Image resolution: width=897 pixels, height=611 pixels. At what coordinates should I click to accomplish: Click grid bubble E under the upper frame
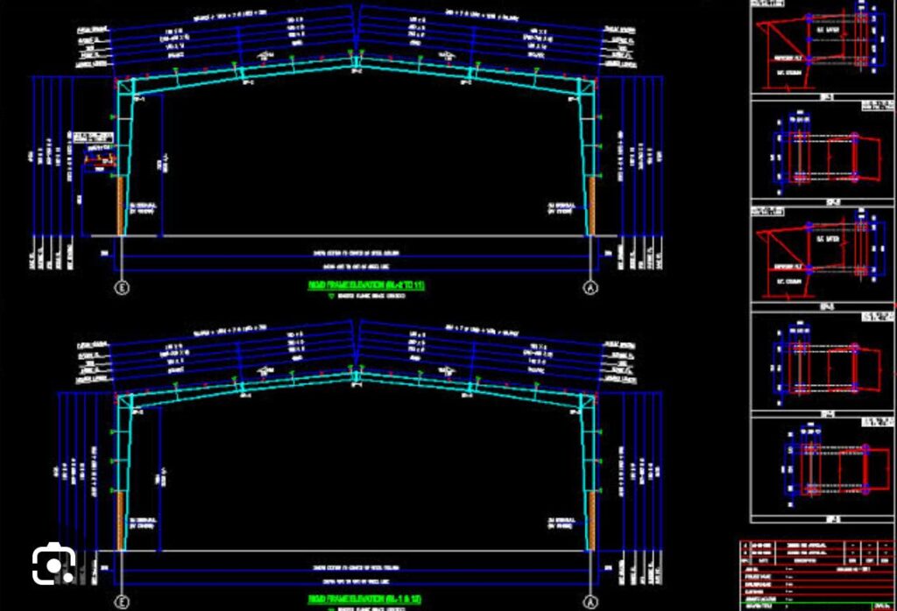click(x=123, y=288)
